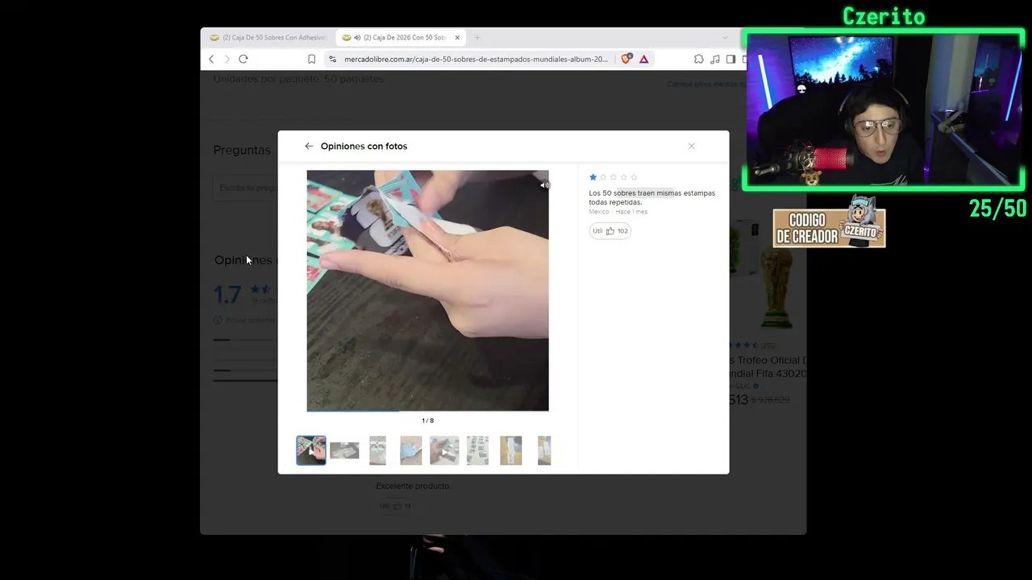Image resolution: width=1032 pixels, height=580 pixels.
Task: Reload the MercadoLibre page
Action: pos(243,59)
